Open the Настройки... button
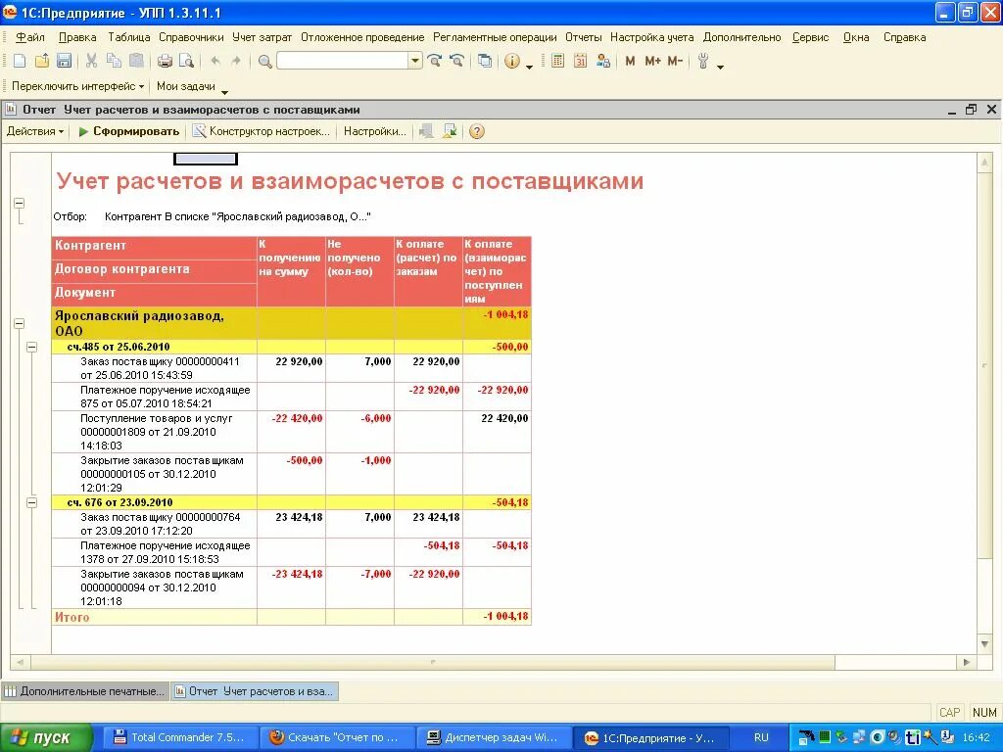 [x=375, y=131]
